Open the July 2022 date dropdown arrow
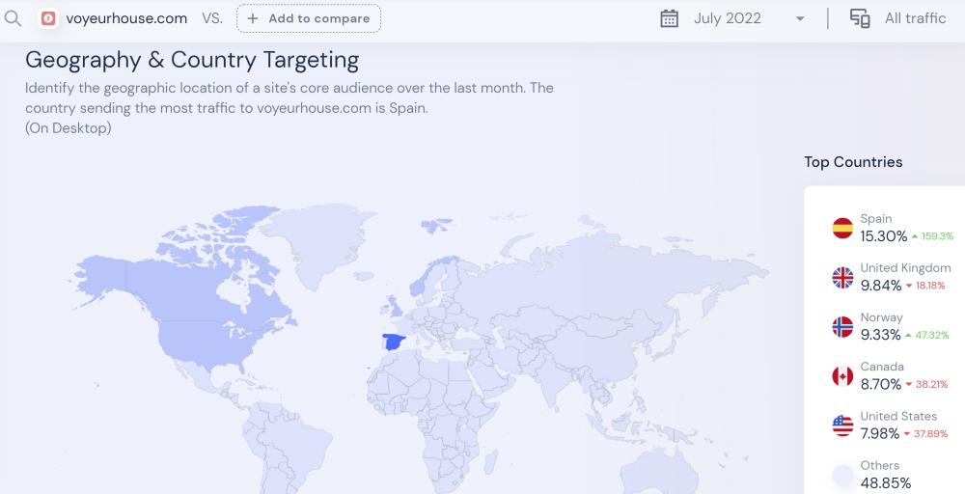This screenshot has width=965, height=494. pyautogui.click(x=800, y=19)
